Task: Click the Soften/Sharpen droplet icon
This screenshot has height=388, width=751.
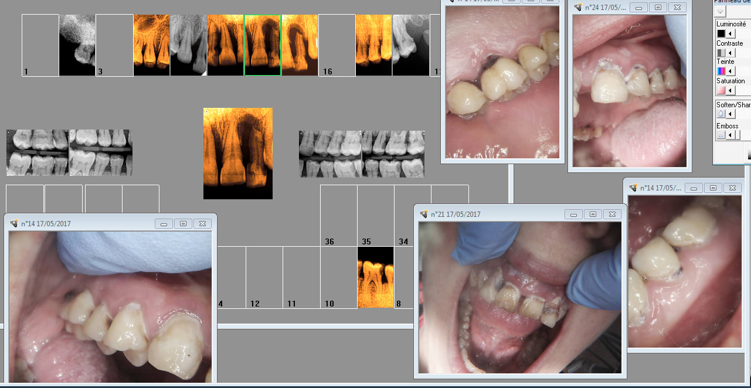Action: (721, 114)
